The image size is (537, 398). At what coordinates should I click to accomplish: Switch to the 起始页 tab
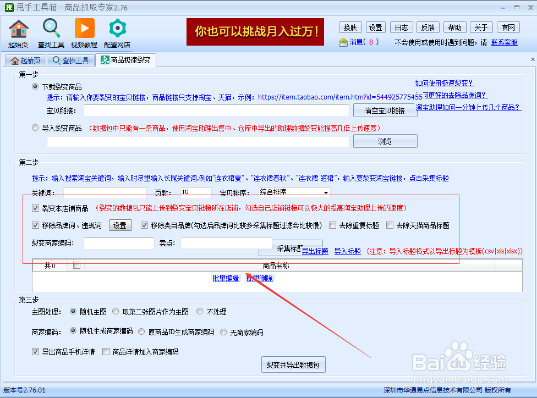pyautogui.click(x=26, y=60)
